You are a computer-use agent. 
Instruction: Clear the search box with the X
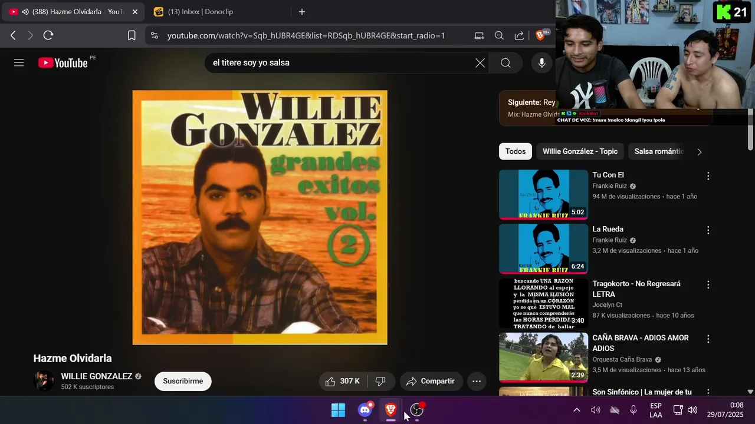480,63
